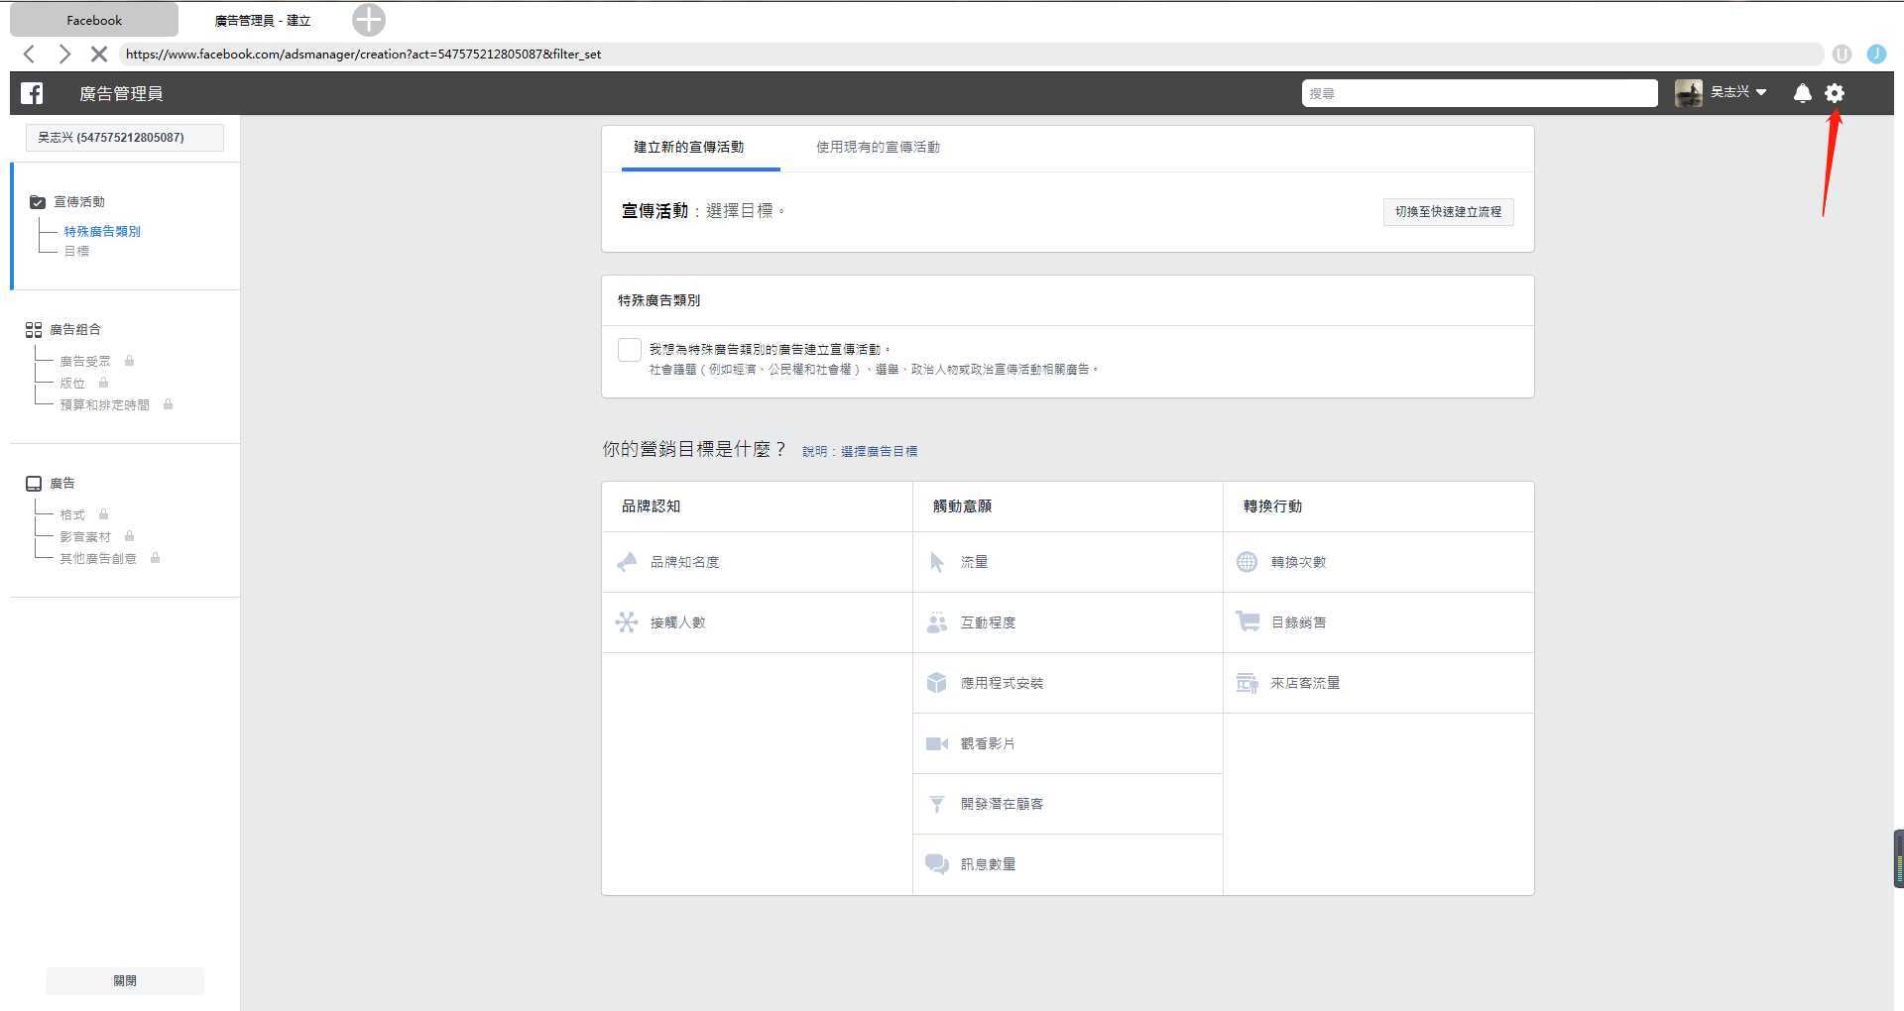Click the Facebook logo icon
The image size is (1904, 1011).
click(32, 93)
